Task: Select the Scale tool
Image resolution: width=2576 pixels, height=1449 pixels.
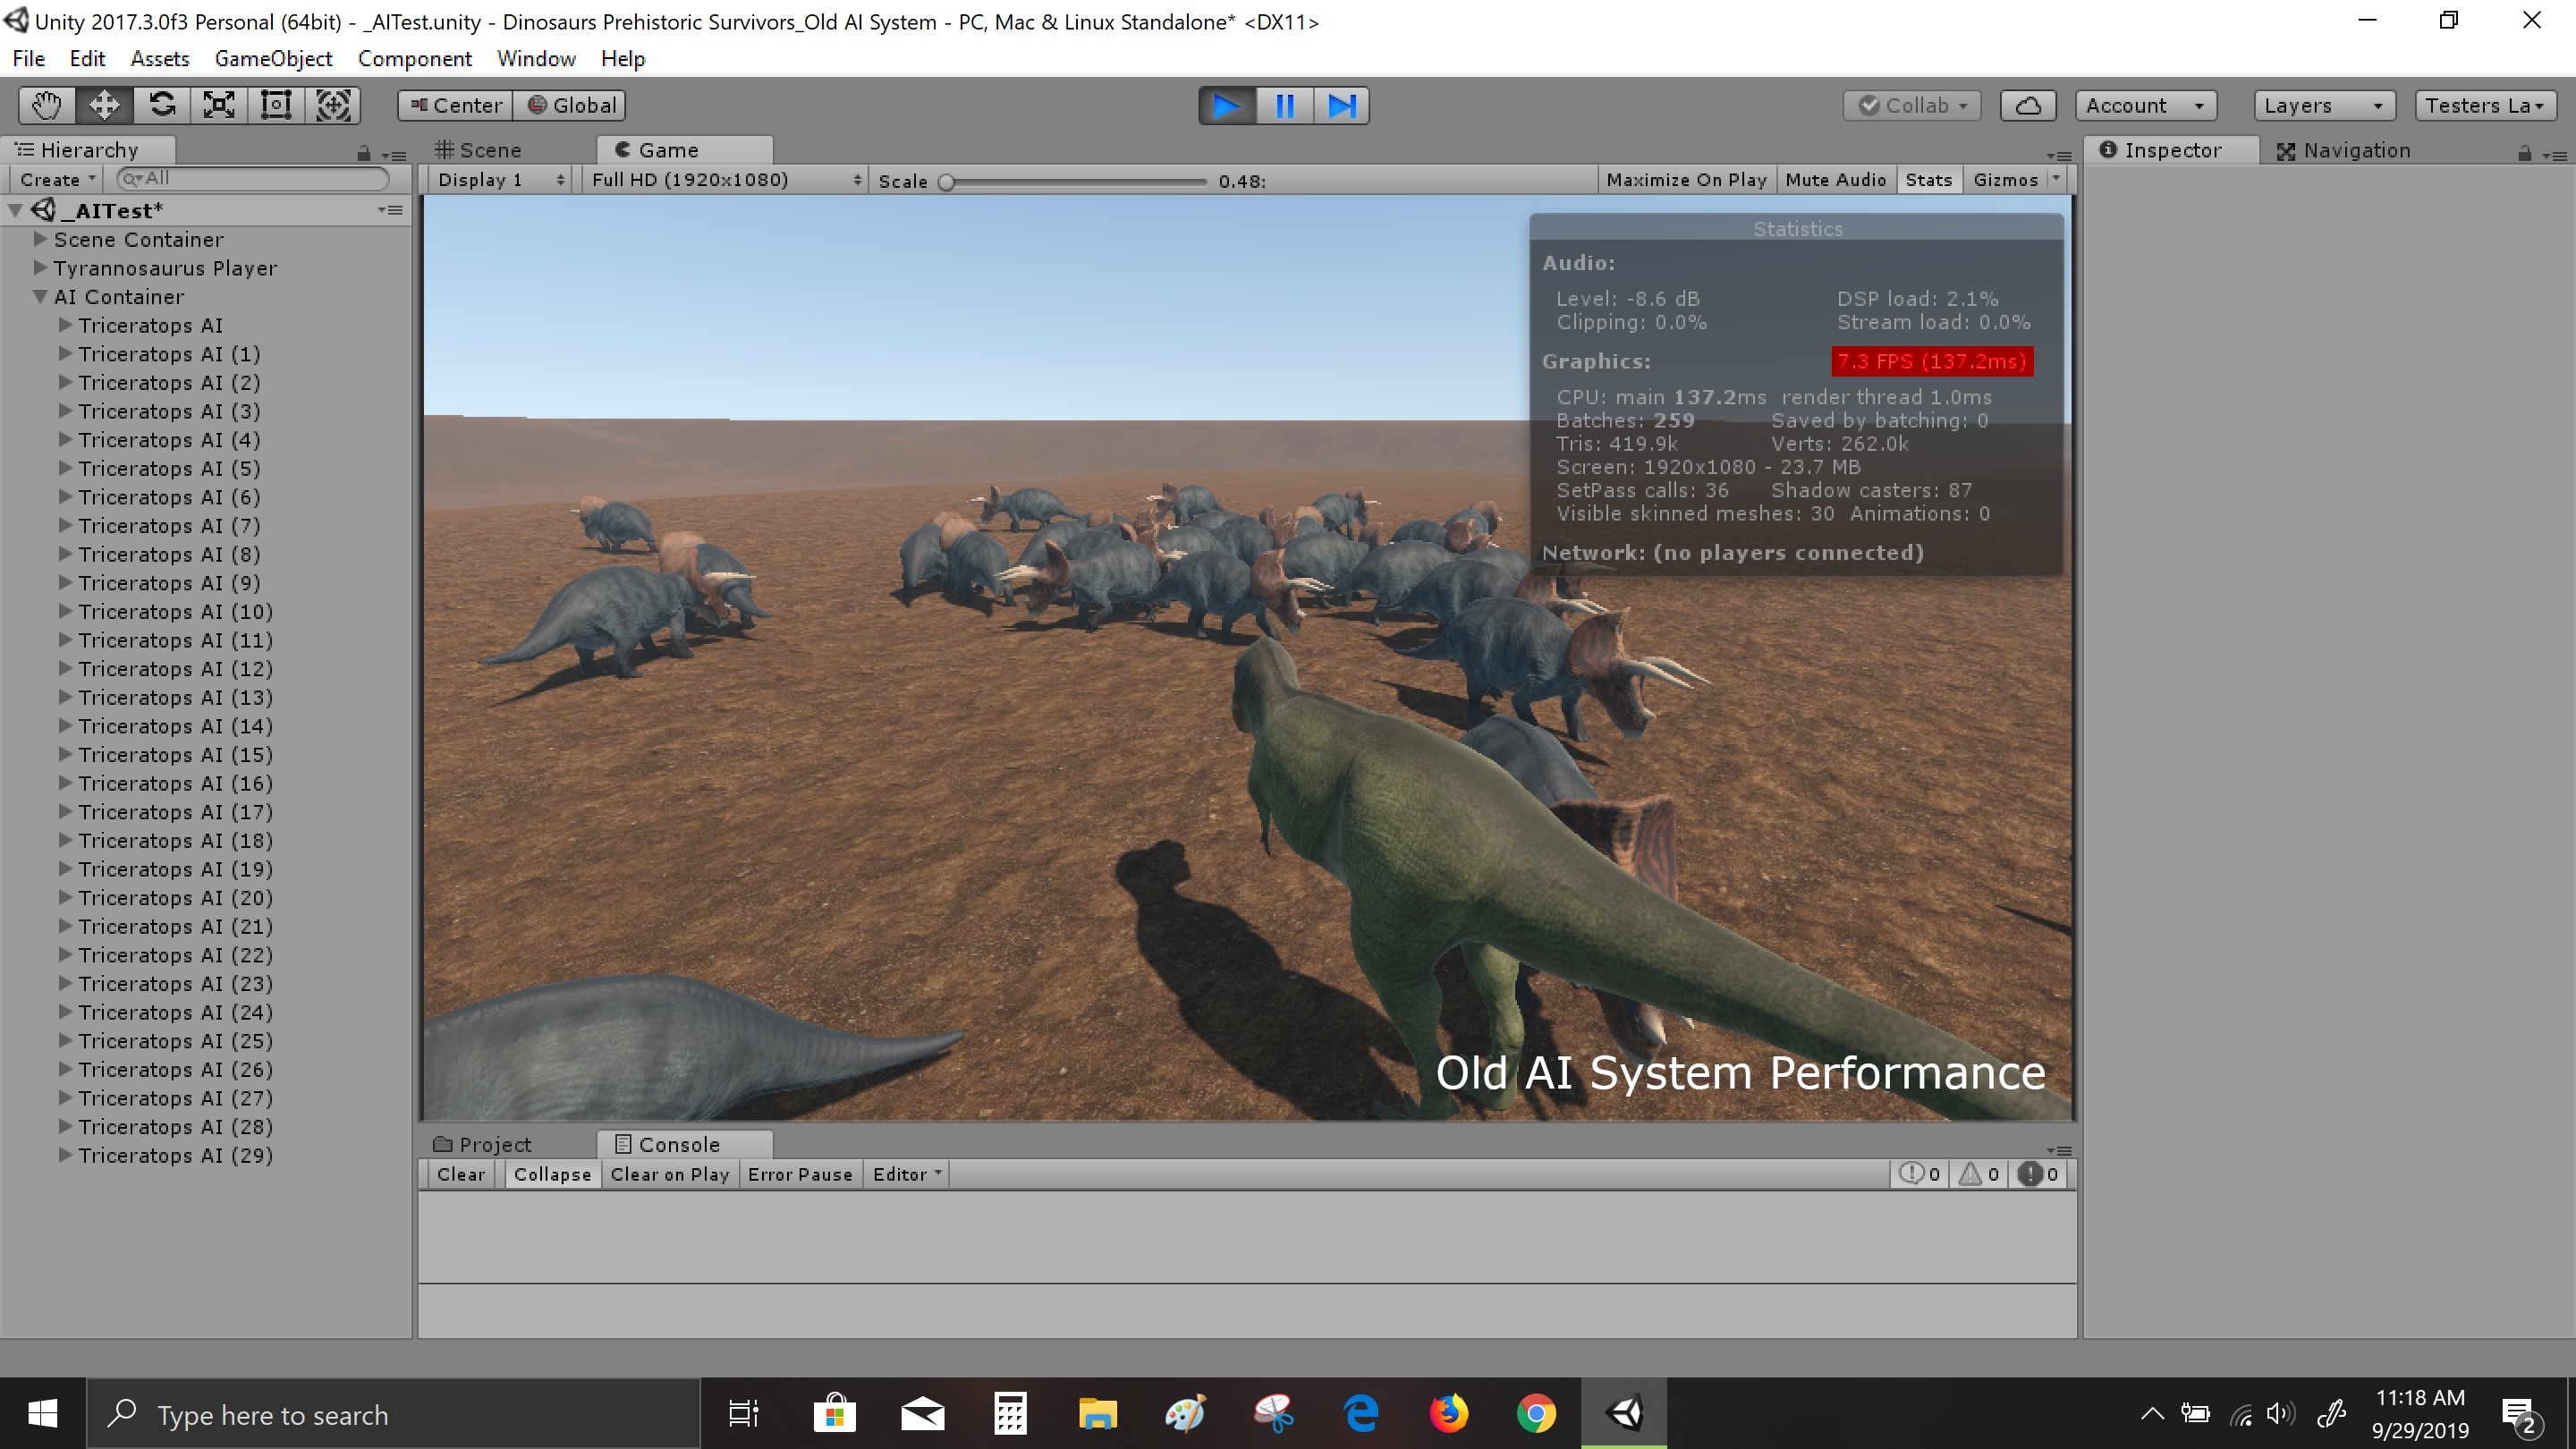Action: 219,105
